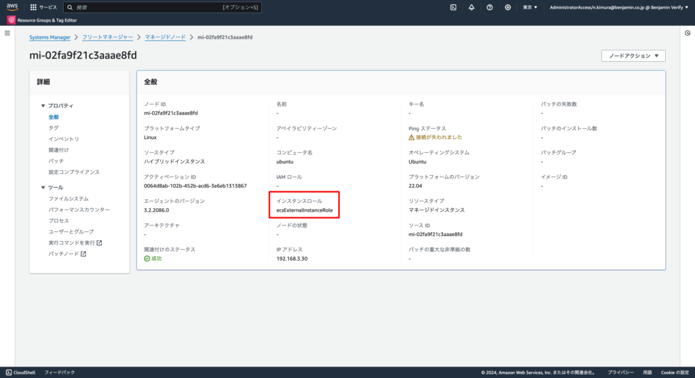The width and height of the screenshot is (695, 378).
Task: Select タグ in the properties list
Action: pos(53,128)
